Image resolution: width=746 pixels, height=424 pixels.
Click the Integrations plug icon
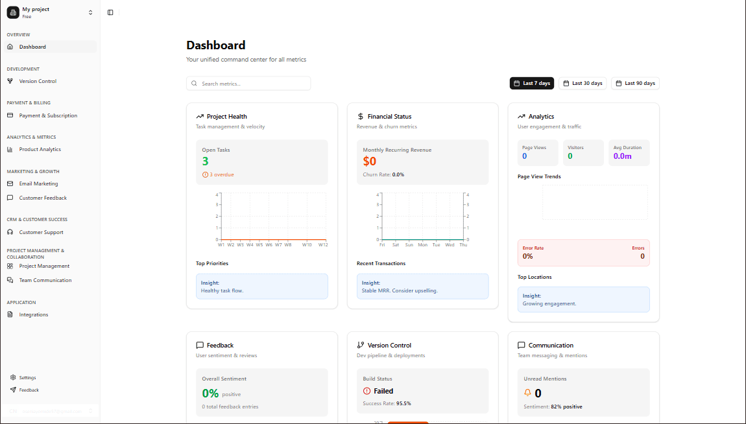[x=11, y=314]
